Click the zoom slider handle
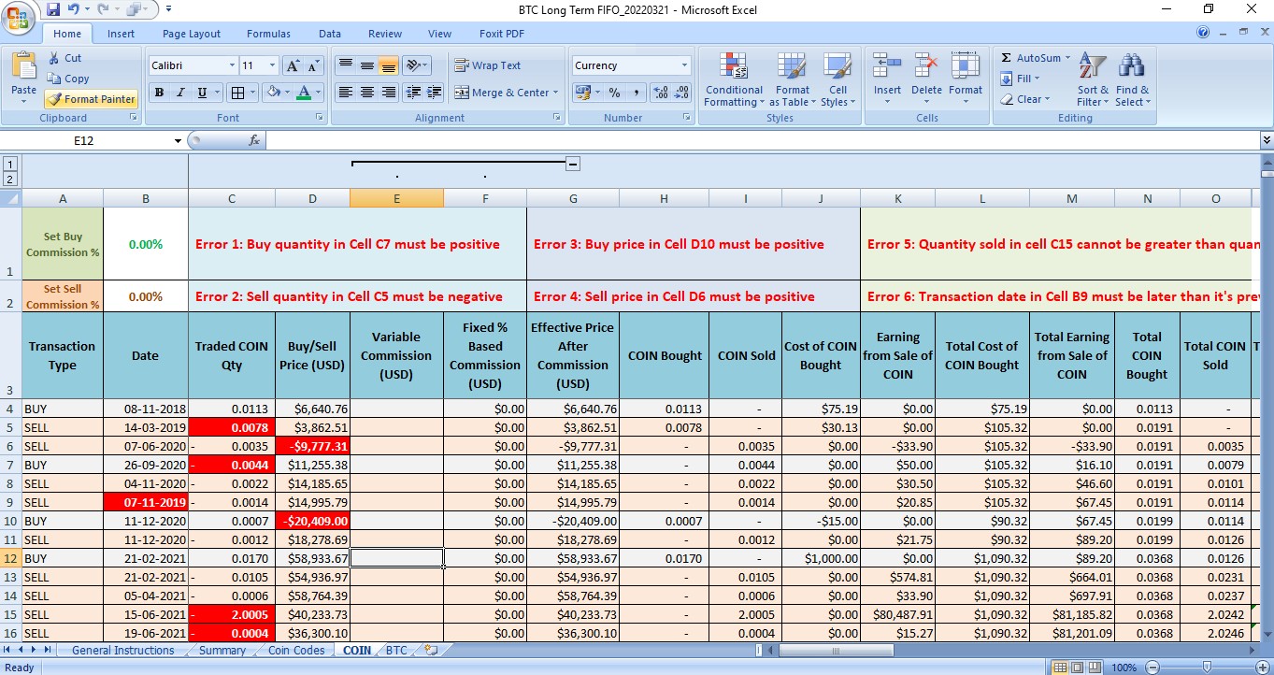The image size is (1274, 675). click(1207, 668)
